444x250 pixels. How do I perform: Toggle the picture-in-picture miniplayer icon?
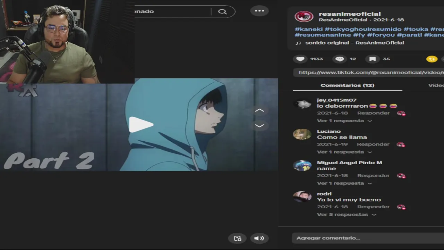click(238, 238)
